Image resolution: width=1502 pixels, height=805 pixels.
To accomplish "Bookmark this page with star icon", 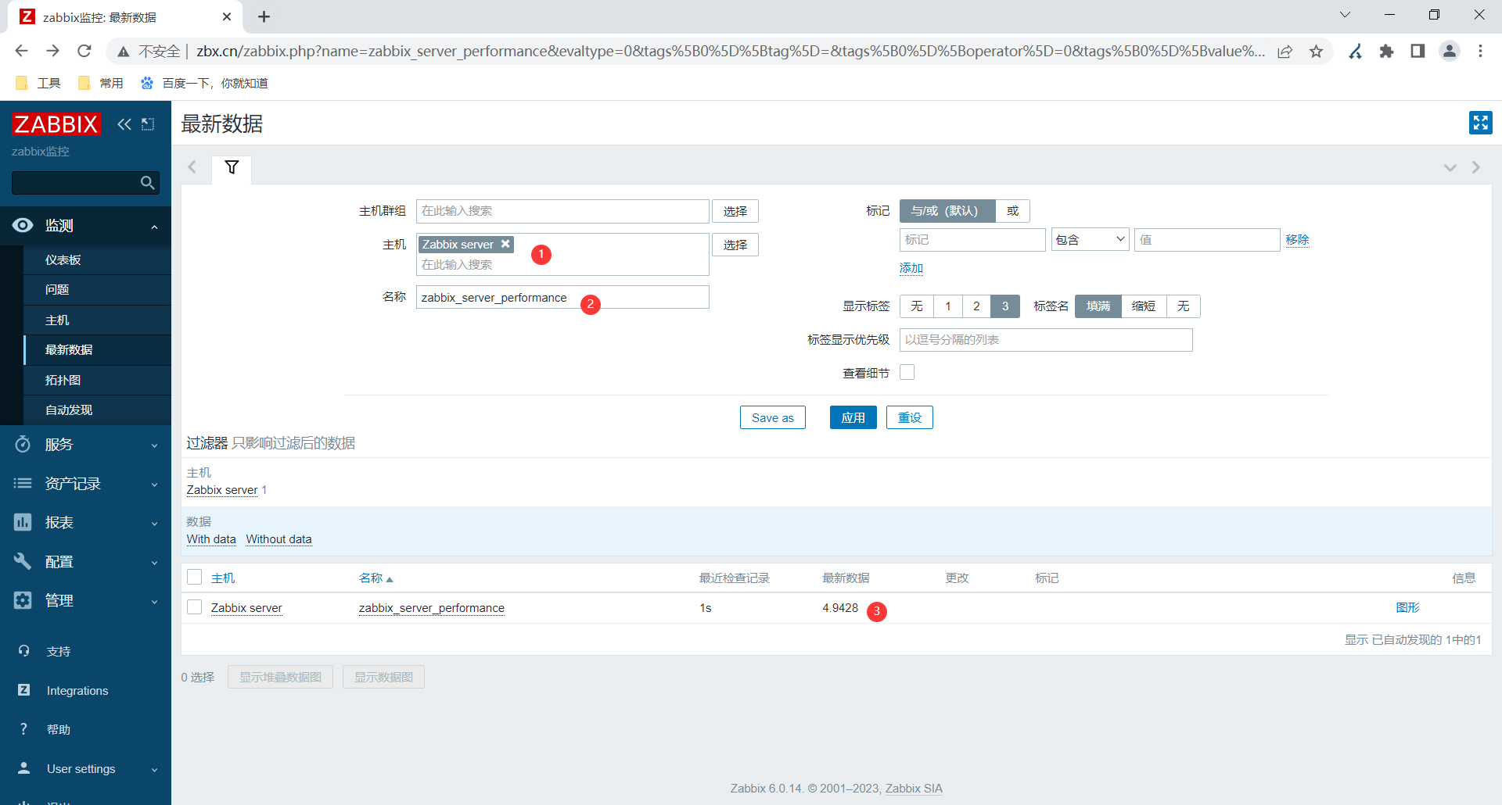I will coord(1317,51).
